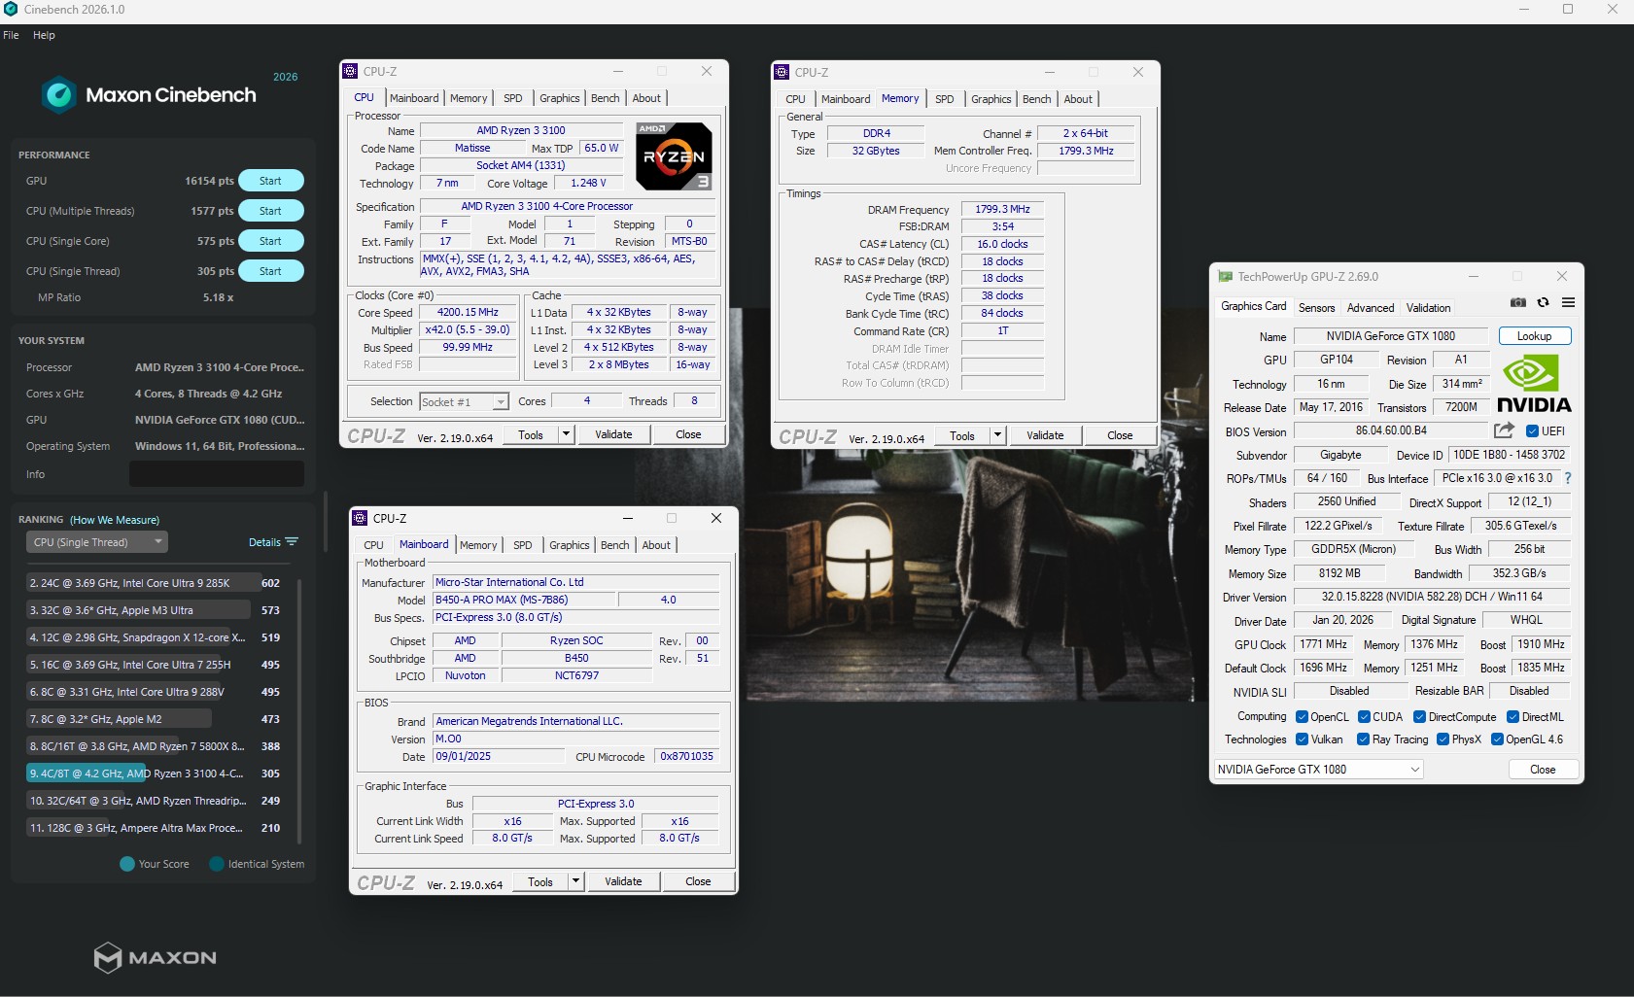Image resolution: width=1634 pixels, height=997 pixels.
Task: Toggle the CUDA checkbox
Action: 1364,717
